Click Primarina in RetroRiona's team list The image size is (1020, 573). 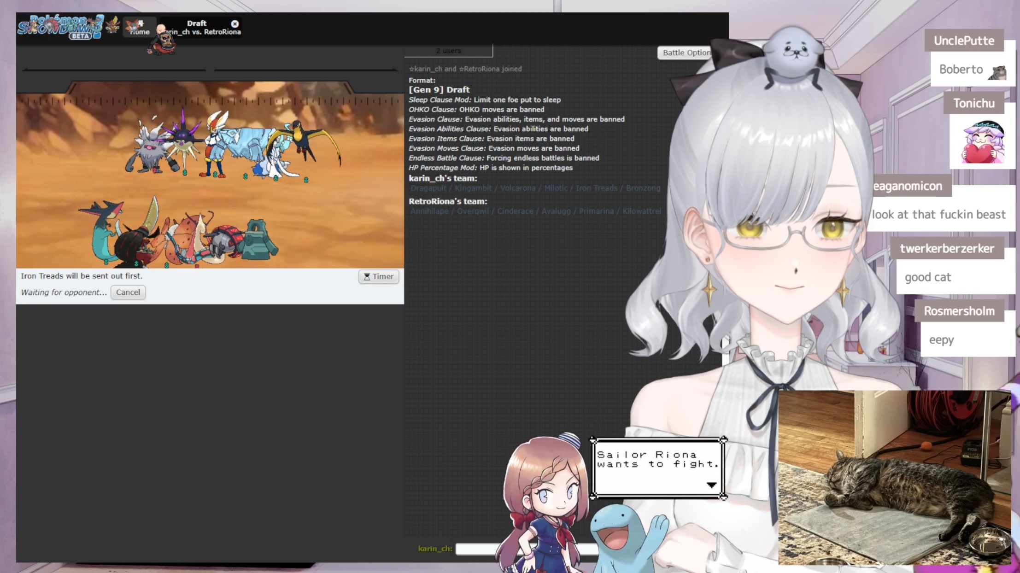tap(596, 211)
